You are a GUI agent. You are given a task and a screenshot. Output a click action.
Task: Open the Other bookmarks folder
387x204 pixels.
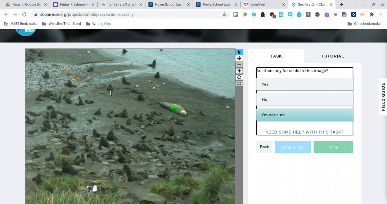coord(364,24)
